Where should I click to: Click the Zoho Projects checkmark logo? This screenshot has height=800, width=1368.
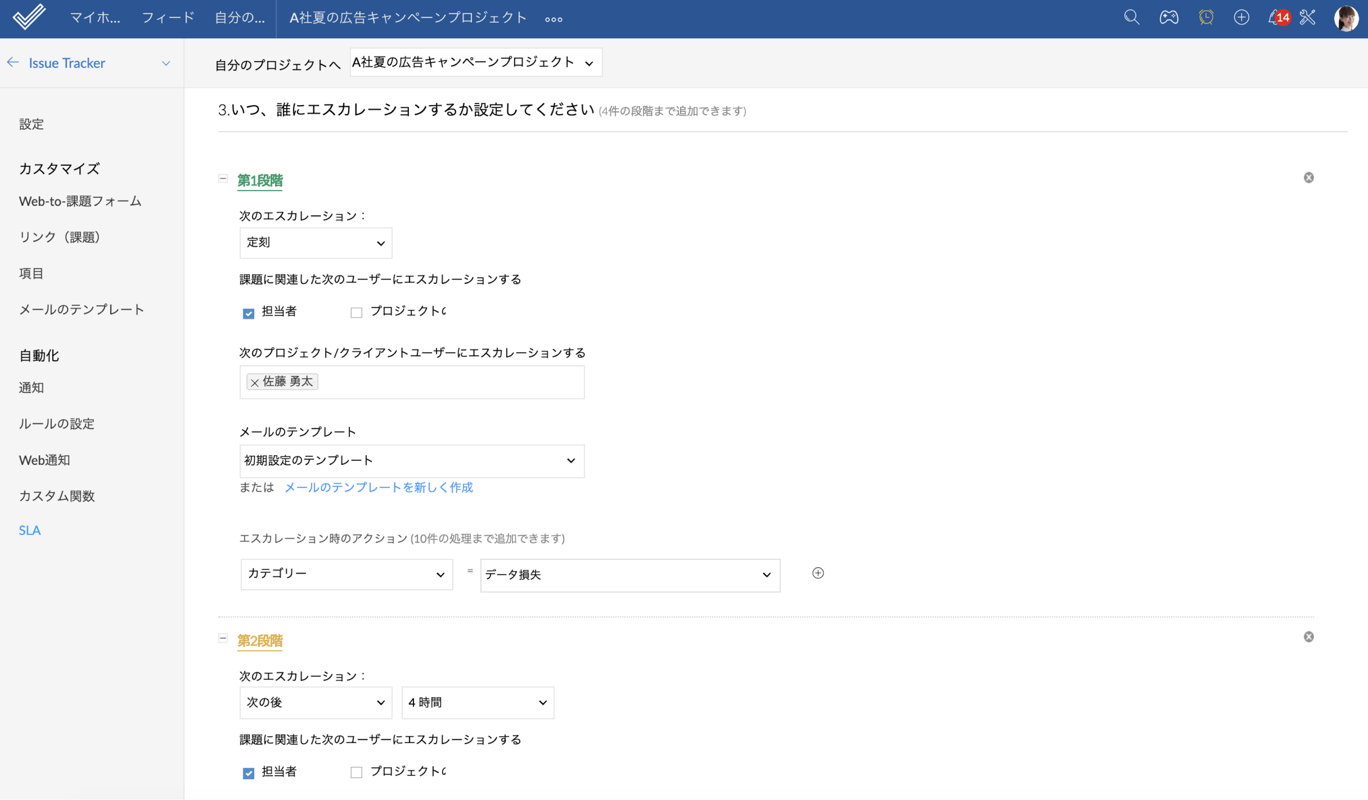click(x=29, y=17)
